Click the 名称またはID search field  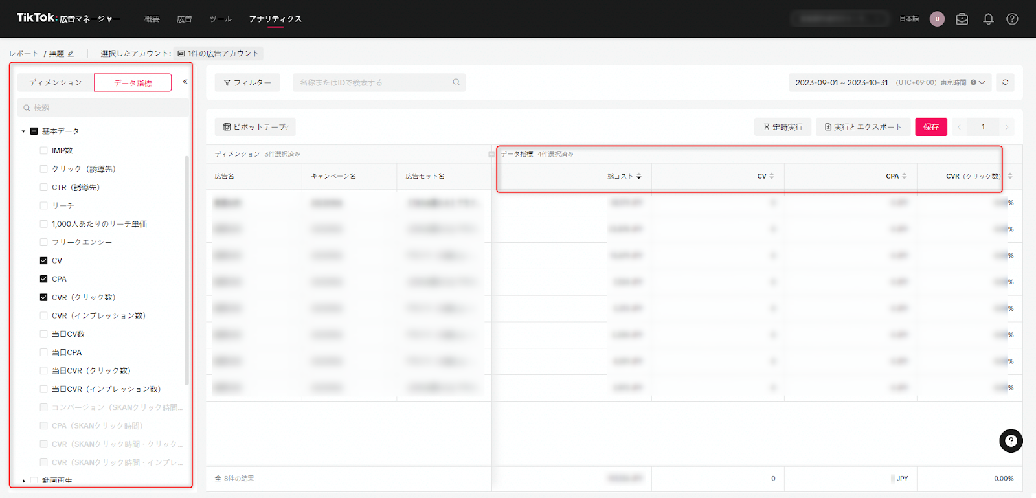(376, 83)
